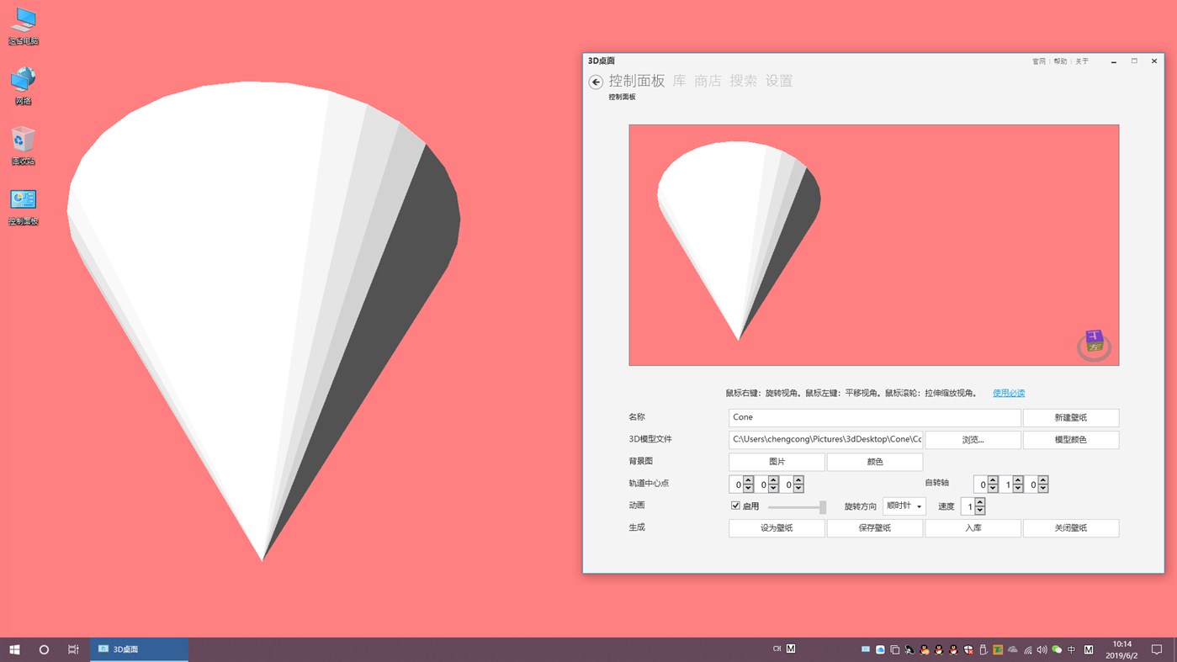Open the 此电脑 (This PC) desktop icon

(22, 20)
